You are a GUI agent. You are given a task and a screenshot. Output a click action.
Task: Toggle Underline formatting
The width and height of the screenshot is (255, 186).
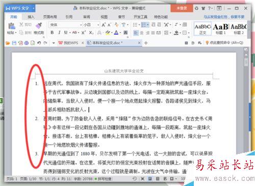point(66,33)
